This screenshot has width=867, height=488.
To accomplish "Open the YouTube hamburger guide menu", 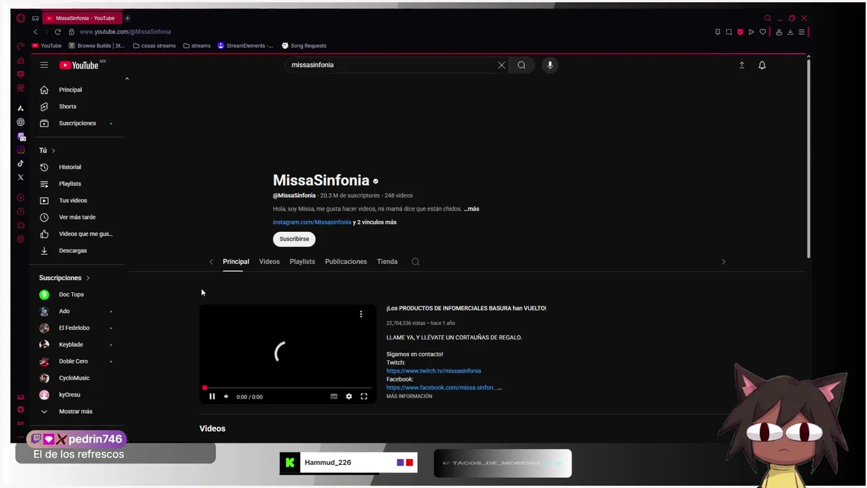I will pyautogui.click(x=44, y=65).
